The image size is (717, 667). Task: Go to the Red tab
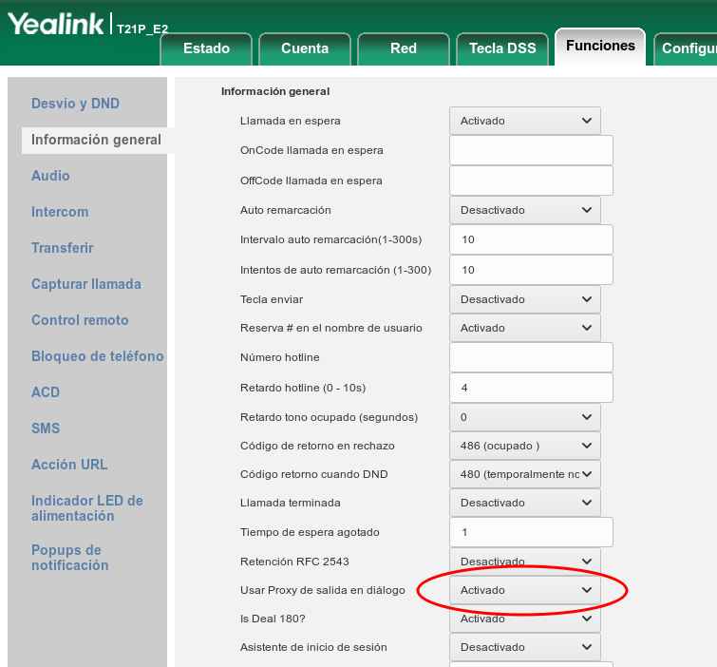click(x=403, y=48)
